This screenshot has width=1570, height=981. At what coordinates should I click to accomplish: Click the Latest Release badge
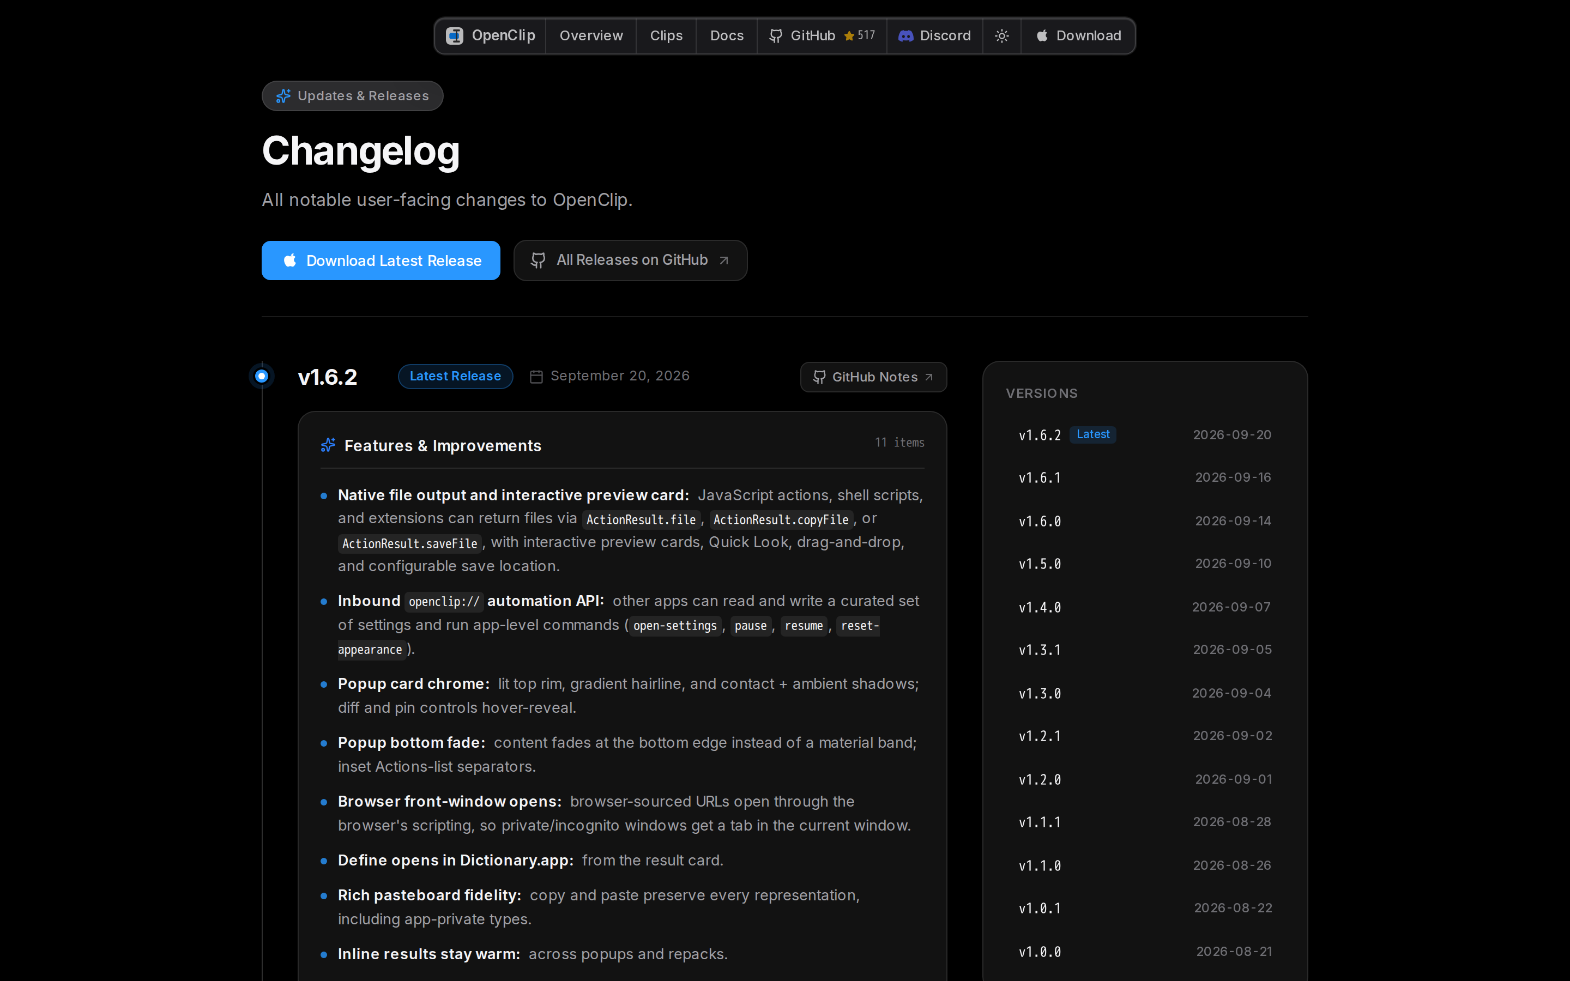[x=455, y=376]
